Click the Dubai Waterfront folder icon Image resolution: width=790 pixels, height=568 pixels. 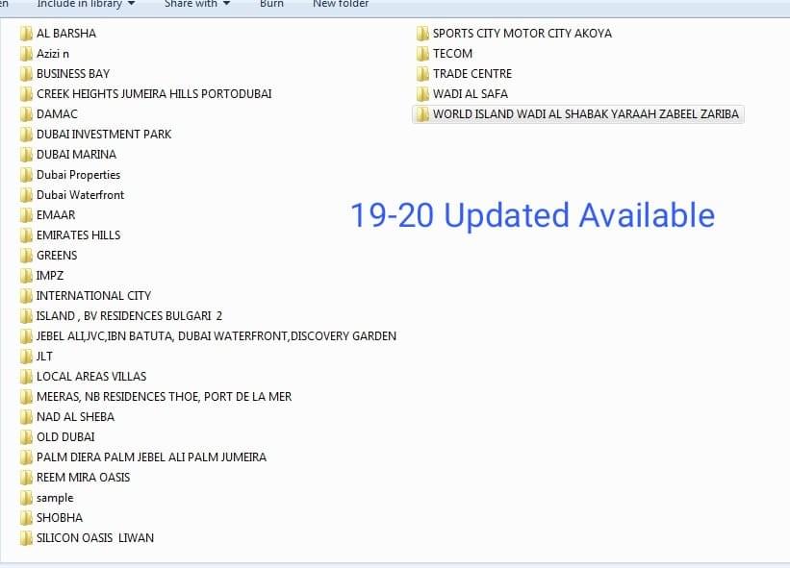pos(26,195)
